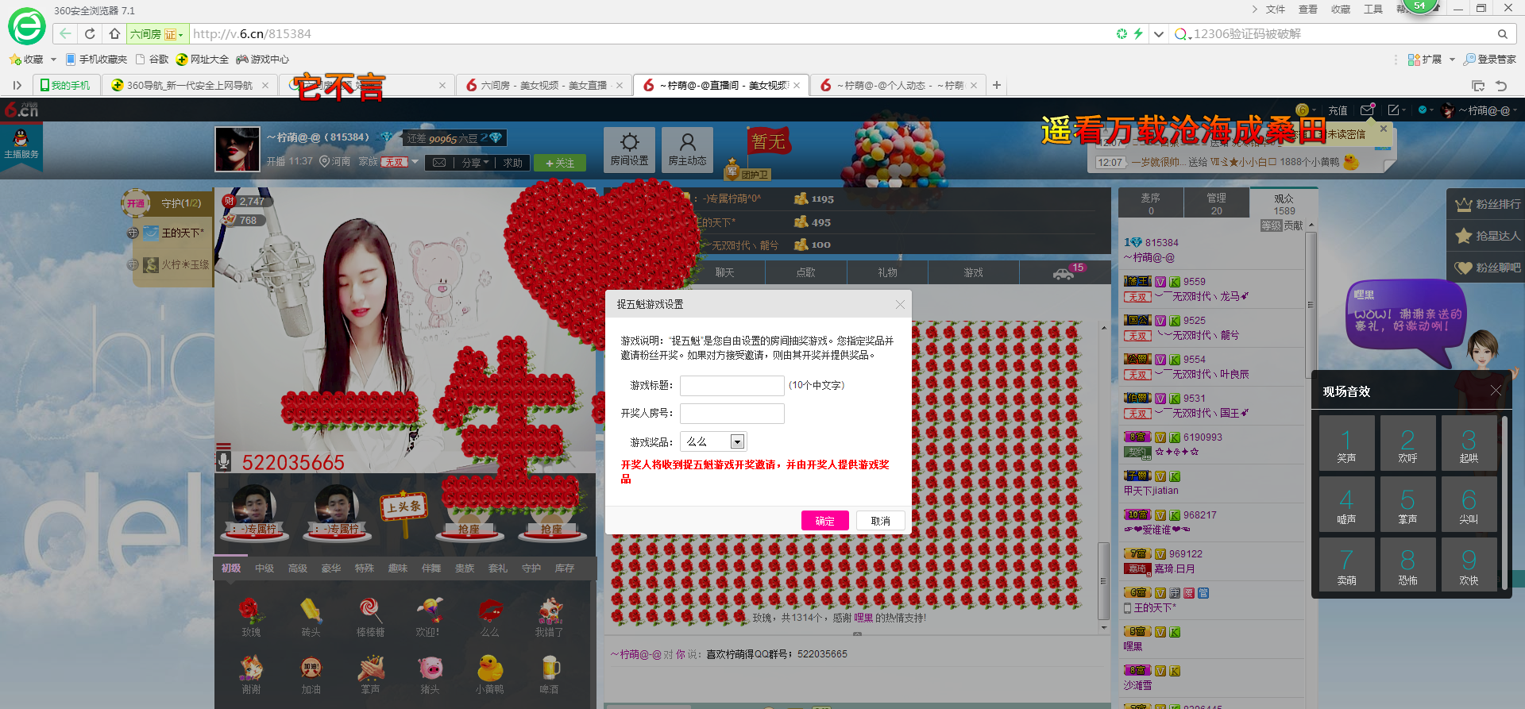Click the car icon tab with badge 15
This screenshot has height=709, width=1525.
click(1064, 272)
